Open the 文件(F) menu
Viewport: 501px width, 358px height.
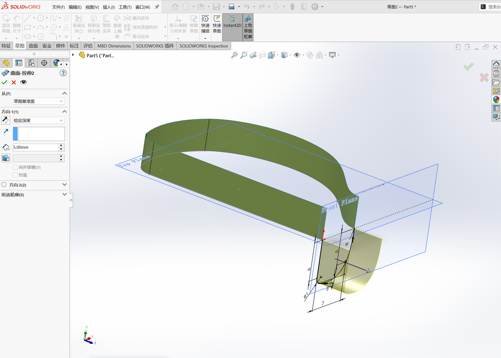pyautogui.click(x=58, y=7)
